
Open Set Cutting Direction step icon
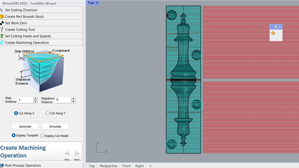point(2,10)
